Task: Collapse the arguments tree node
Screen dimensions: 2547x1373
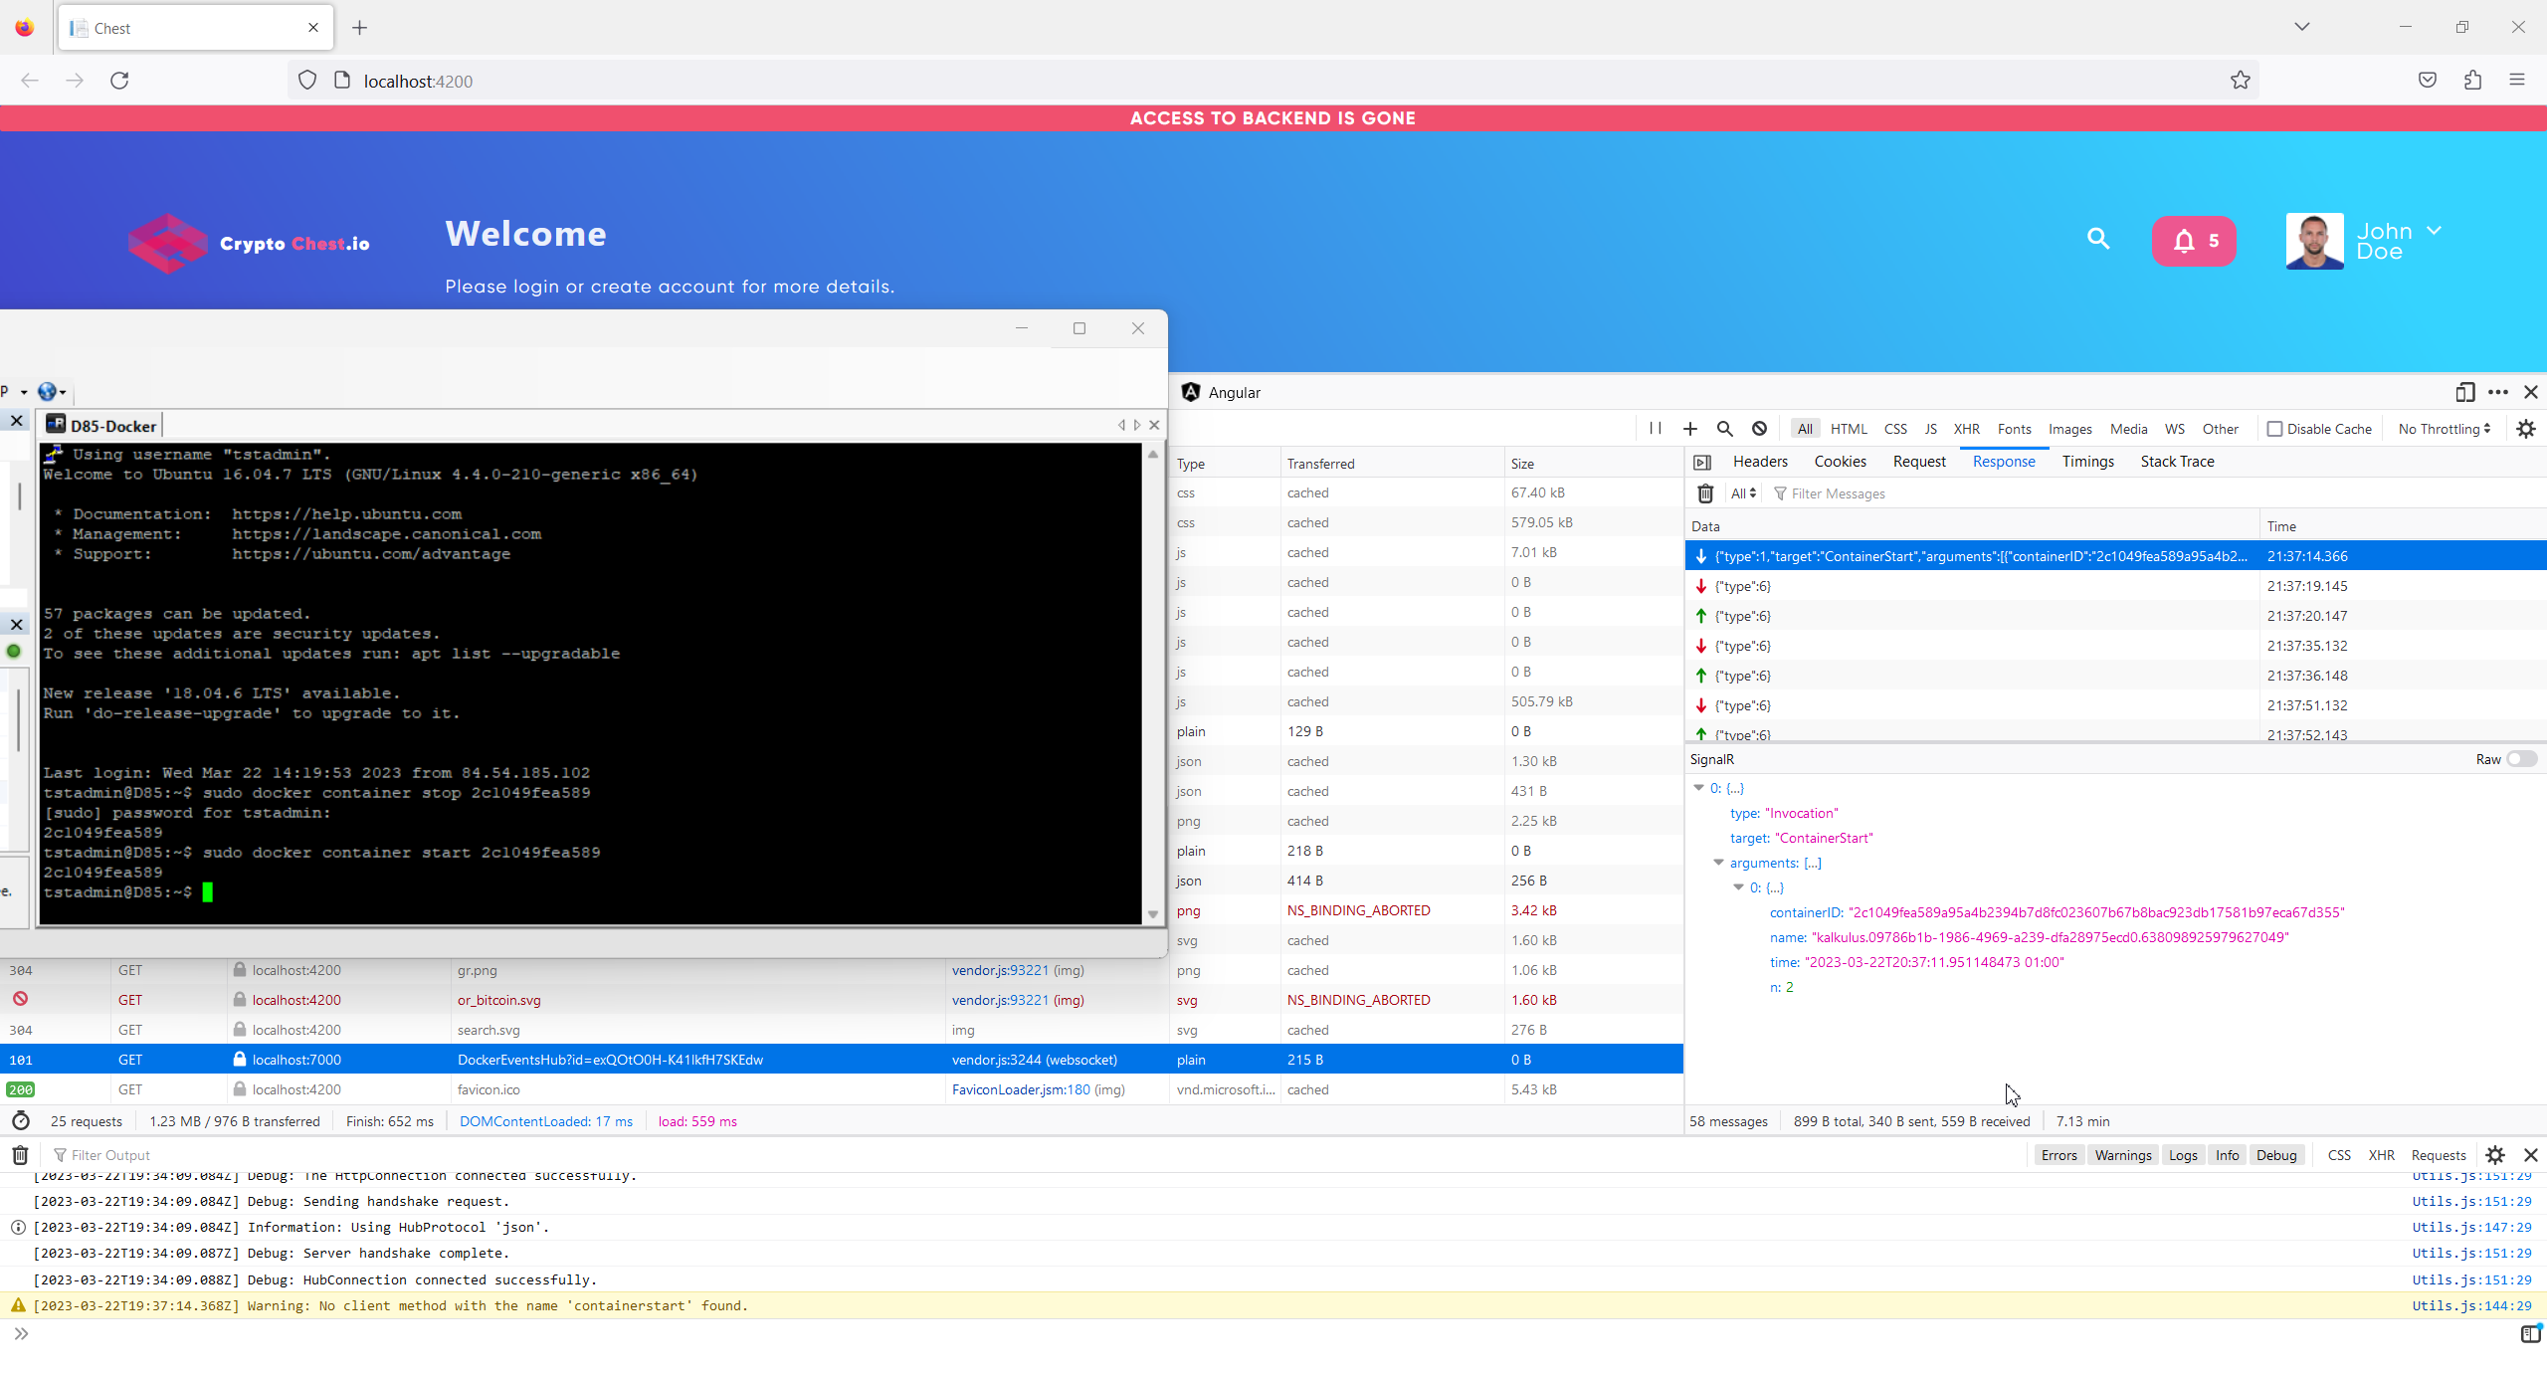Action: 1718,863
